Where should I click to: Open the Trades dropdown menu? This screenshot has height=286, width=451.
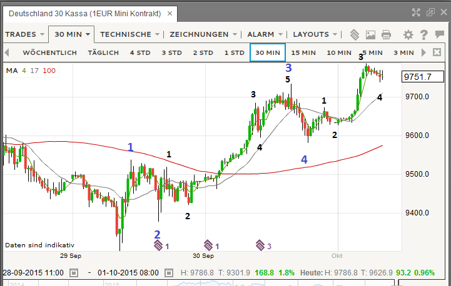click(25, 34)
